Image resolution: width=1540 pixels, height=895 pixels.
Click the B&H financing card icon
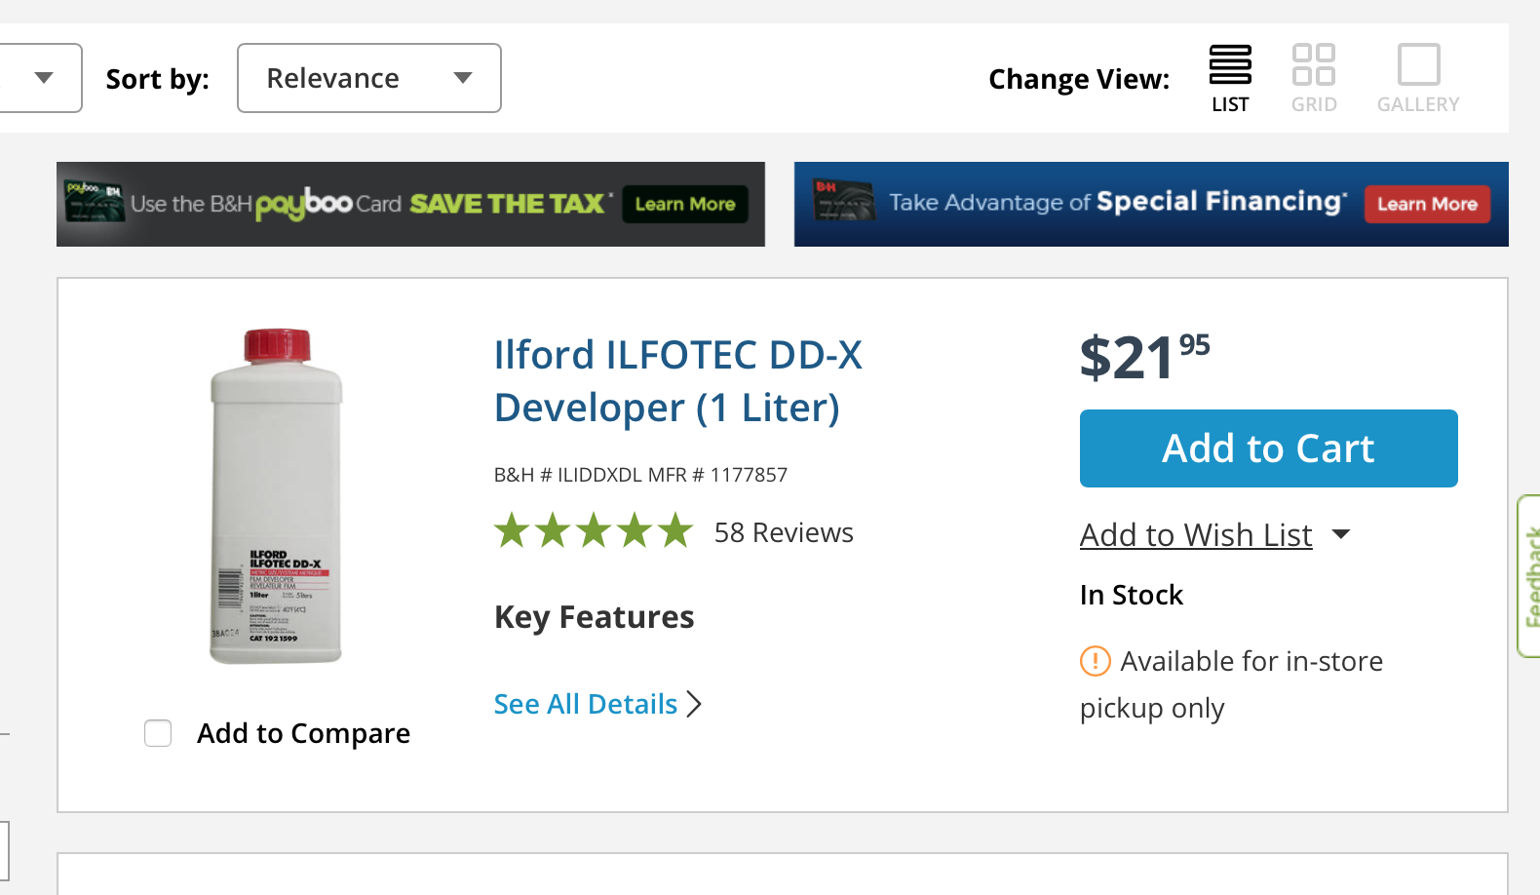843,201
